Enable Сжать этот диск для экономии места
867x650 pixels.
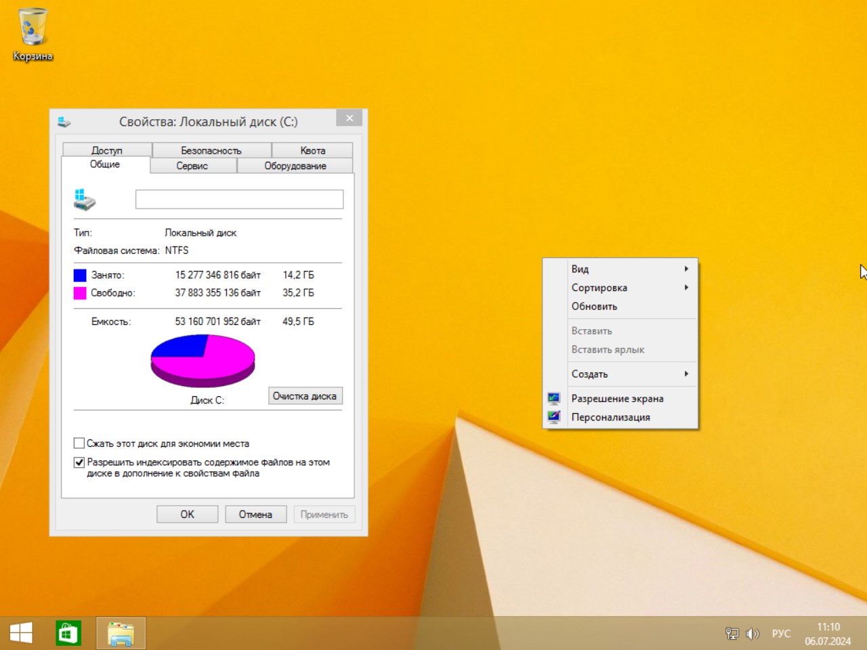[79, 443]
